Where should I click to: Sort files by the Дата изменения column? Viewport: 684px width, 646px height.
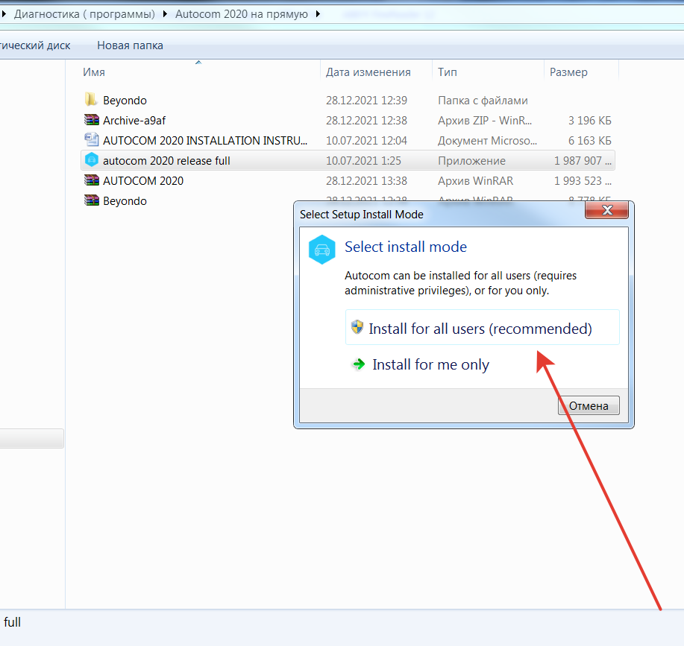tap(368, 72)
